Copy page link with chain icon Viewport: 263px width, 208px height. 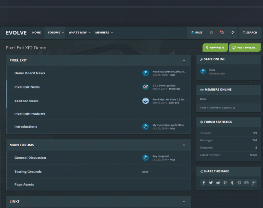pyautogui.click(x=253, y=183)
